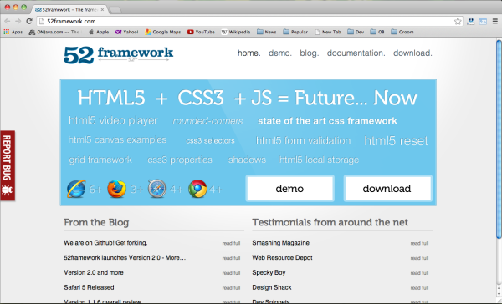Screen dimensions: 502x304
Task: Click the user extension icon in the toolbar
Action: pos(470,22)
